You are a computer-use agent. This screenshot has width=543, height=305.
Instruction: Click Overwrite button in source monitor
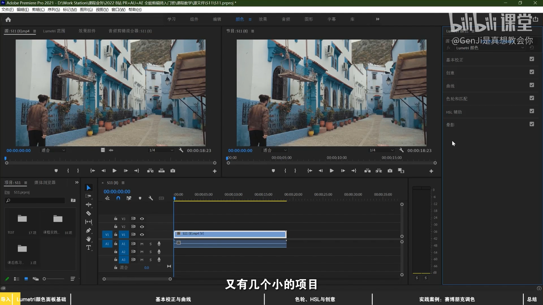[161, 171]
